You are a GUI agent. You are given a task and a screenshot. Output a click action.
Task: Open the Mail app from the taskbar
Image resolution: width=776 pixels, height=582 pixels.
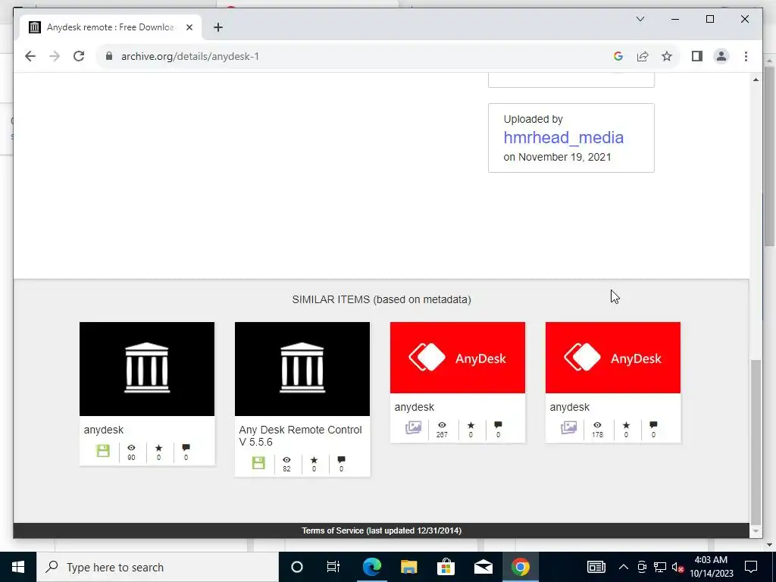[x=483, y=567]
